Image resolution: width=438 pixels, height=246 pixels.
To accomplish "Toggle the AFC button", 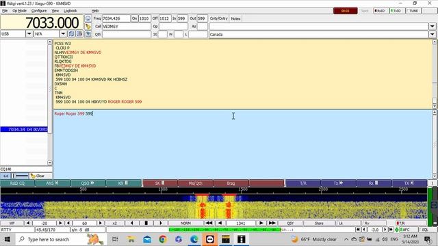I will pyautogui.click(x=408, y=230).
